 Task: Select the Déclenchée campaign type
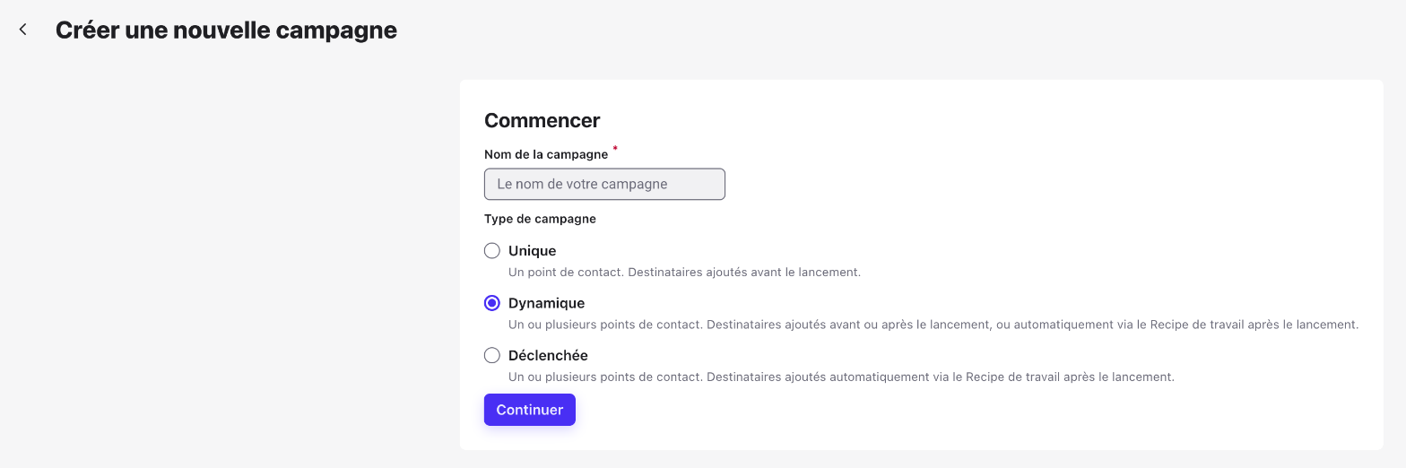pos(491,355)
